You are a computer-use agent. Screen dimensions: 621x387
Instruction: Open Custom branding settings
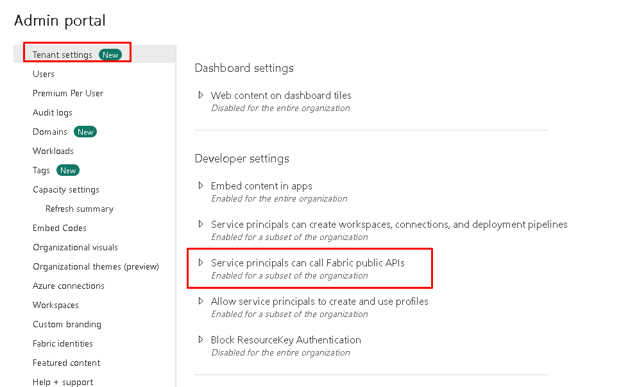pyautogui.click(x=67, y=324)
